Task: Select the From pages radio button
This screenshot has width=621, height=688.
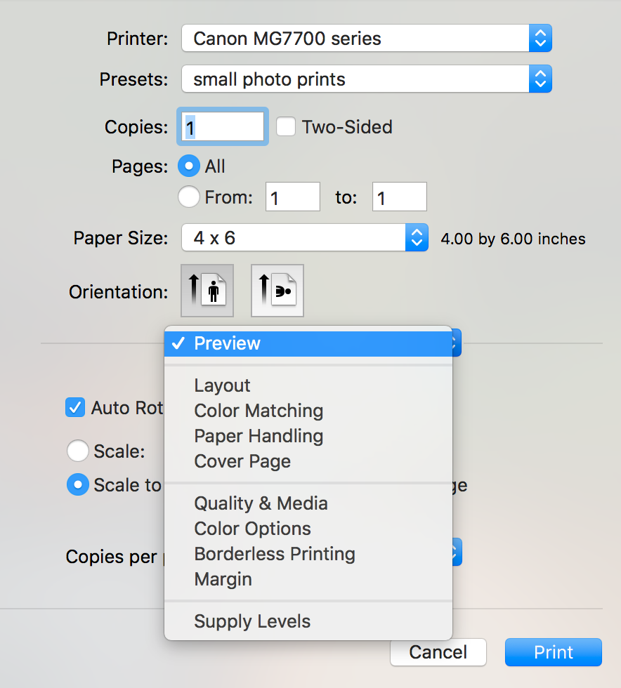Action: [x=188, y=197]
